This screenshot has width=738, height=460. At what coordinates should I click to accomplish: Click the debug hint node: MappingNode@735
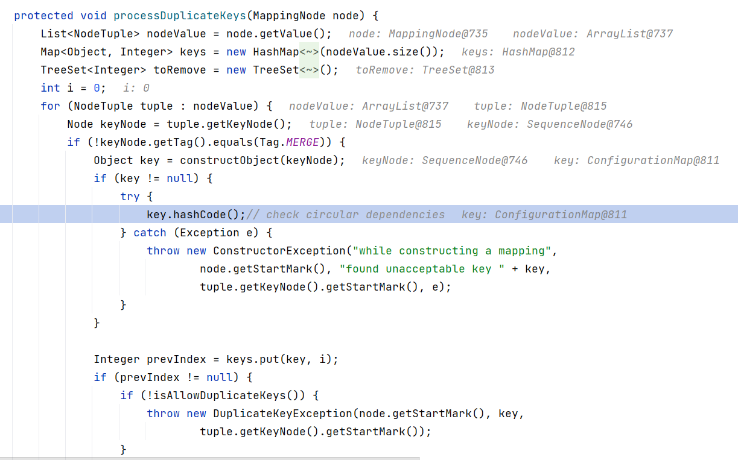[418, 34]
